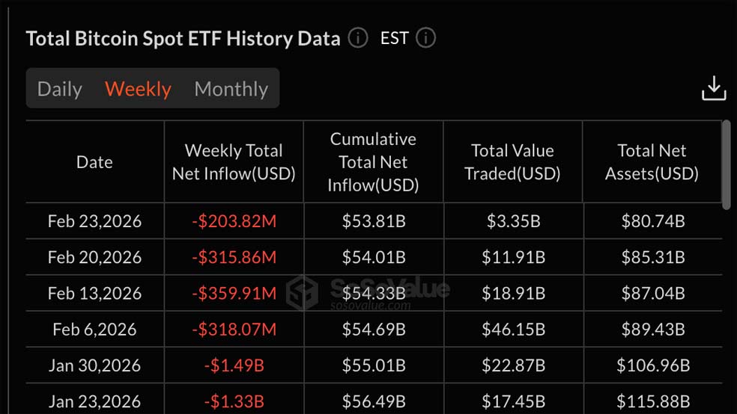
Task: Switch to the Daily tab
Action: tap(59, 89)
